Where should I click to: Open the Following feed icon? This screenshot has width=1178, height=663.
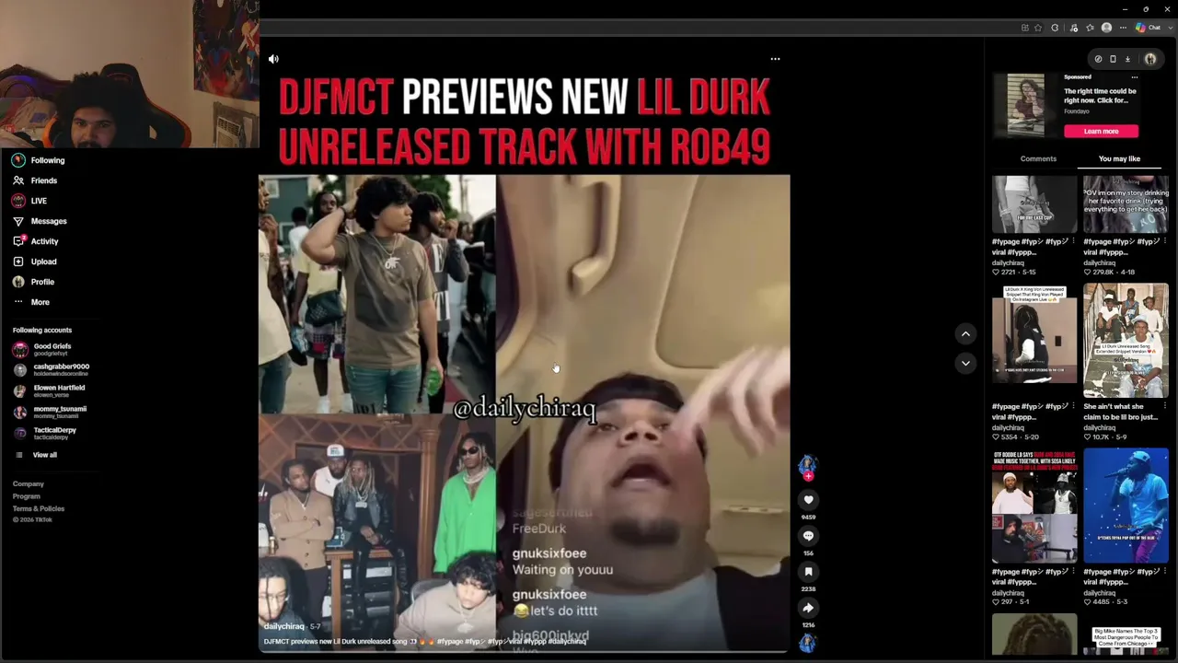point(18,160)
